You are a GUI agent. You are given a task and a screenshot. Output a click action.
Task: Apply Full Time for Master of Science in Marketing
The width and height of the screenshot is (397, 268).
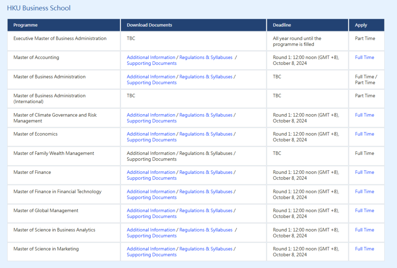click(364, 249)
